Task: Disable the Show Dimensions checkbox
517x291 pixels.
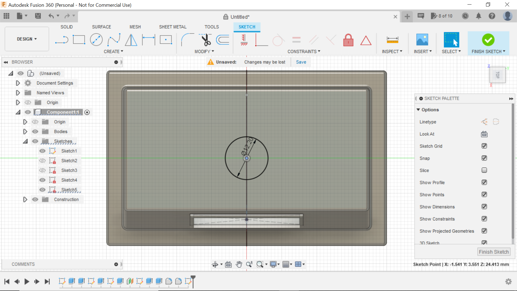Action: coord(484,207)
